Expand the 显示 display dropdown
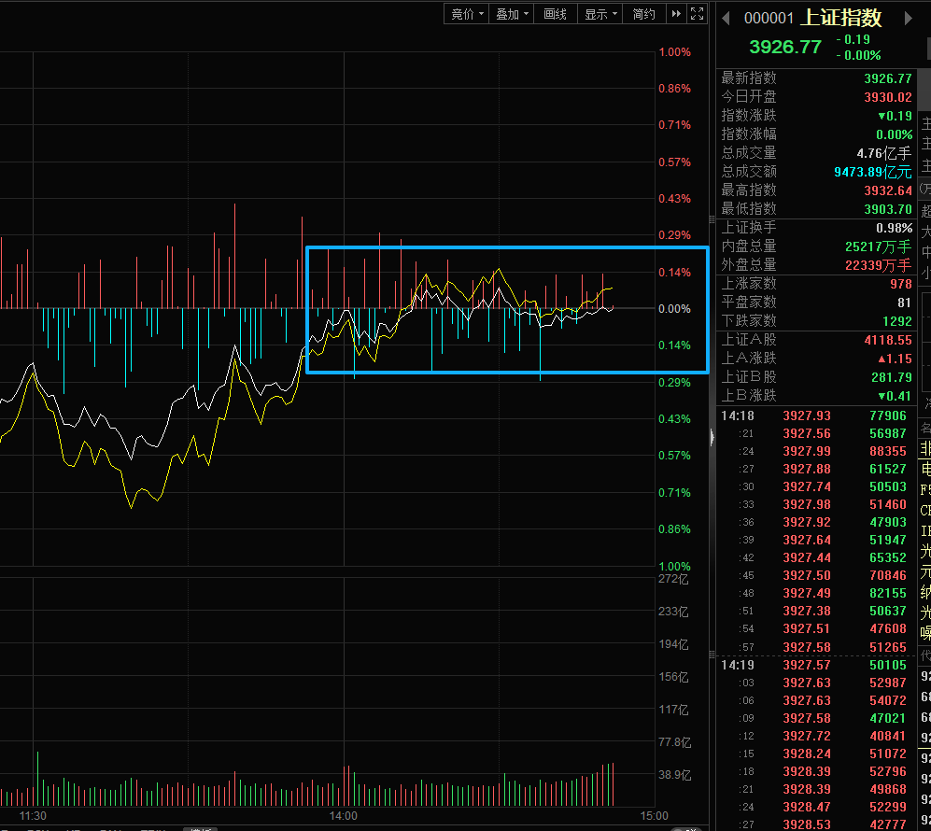 point(600,14)
